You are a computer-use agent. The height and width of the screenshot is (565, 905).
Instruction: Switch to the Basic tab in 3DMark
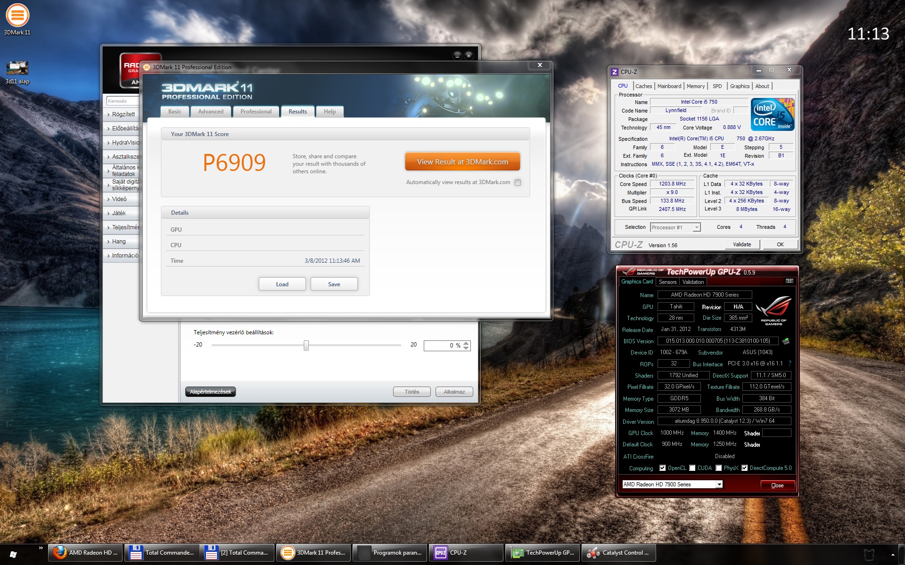[x=175, y=112]
